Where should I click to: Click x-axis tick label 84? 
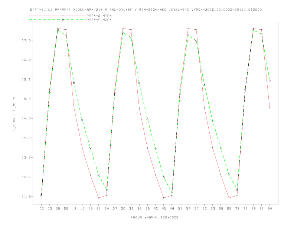269,208
